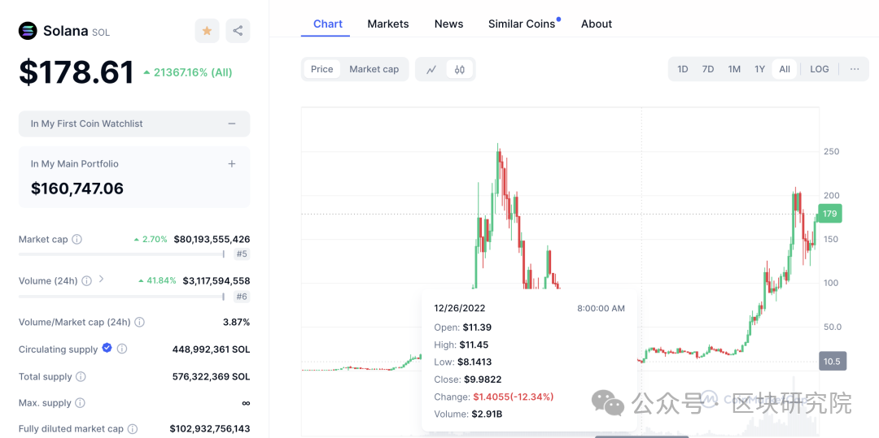Click tooltip Open: $11.39 row

tap(462, 327)
